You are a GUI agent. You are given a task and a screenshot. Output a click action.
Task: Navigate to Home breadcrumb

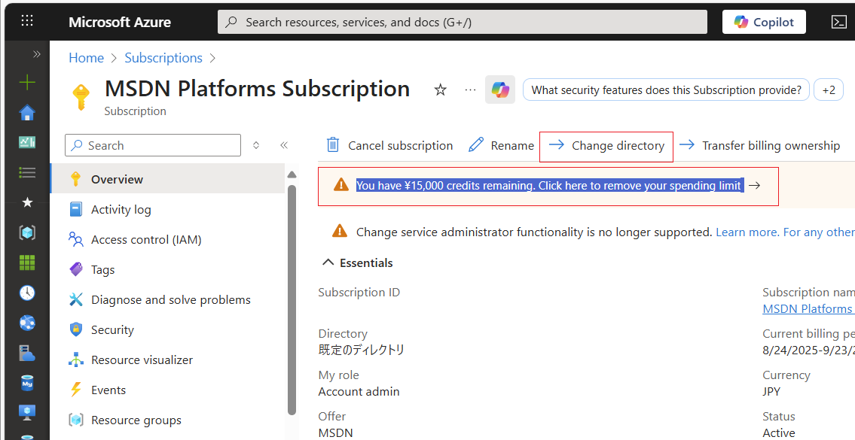pos(86,58)
